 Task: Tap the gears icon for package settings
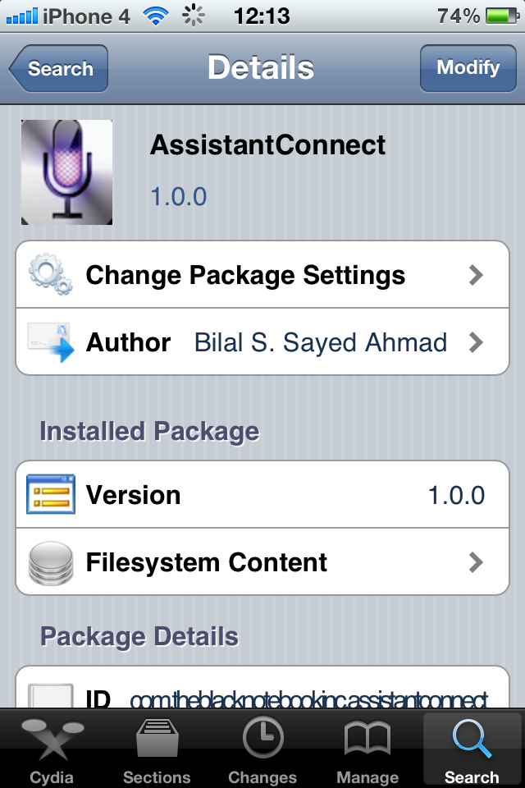point(51,275)
